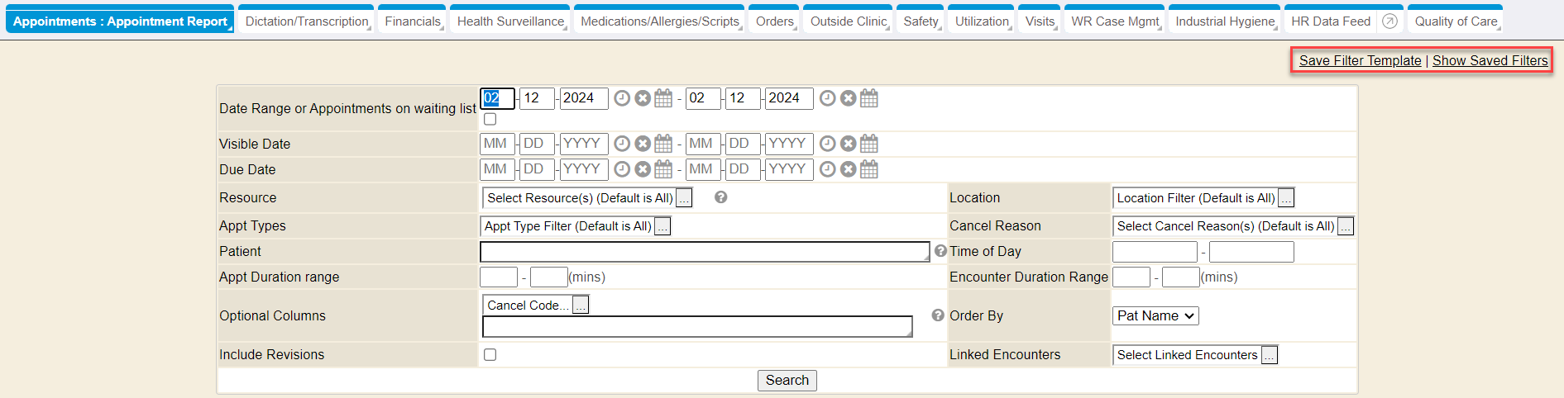Clear the Date Range end date
1564x398 pixels.
848,99
